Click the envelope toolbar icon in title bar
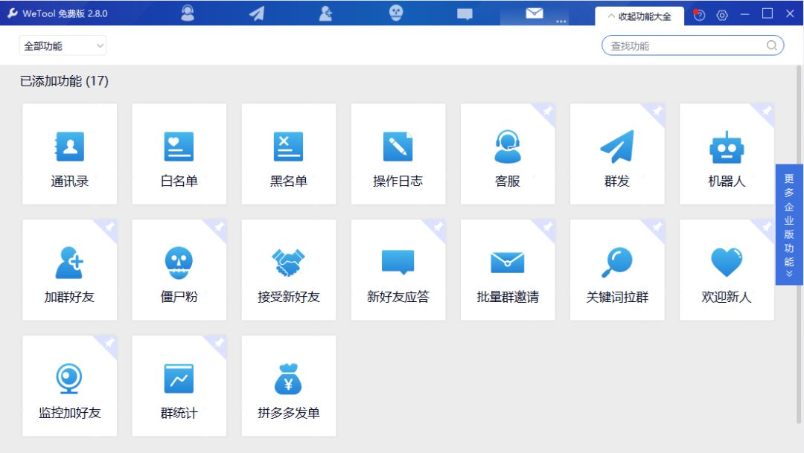804x453 pixels. pos(535,13)
